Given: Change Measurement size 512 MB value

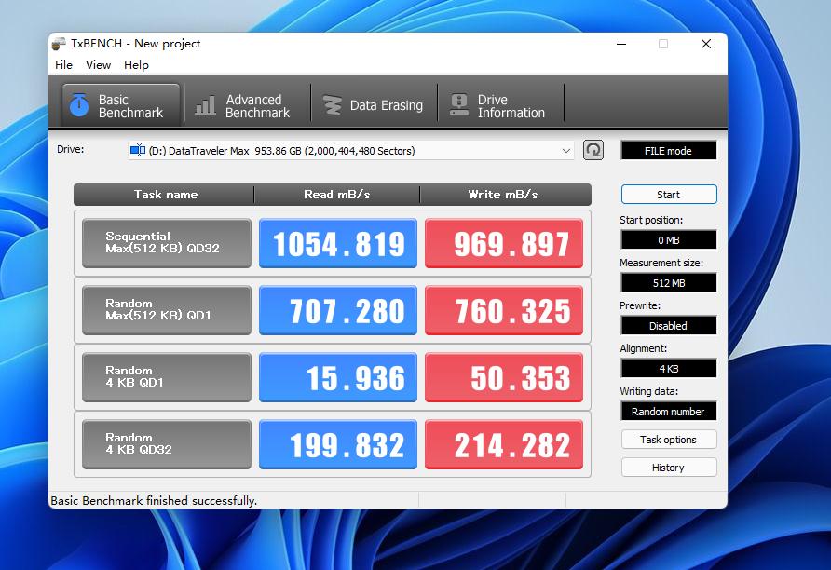Looking at the screenshot, I should 668,283.
